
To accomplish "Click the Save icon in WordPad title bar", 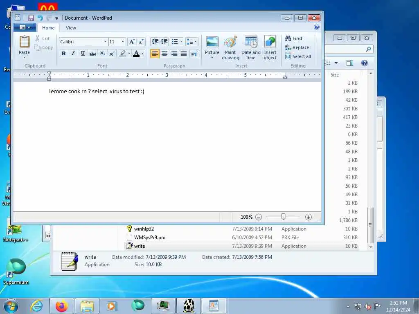I will (x=31, y=18).
